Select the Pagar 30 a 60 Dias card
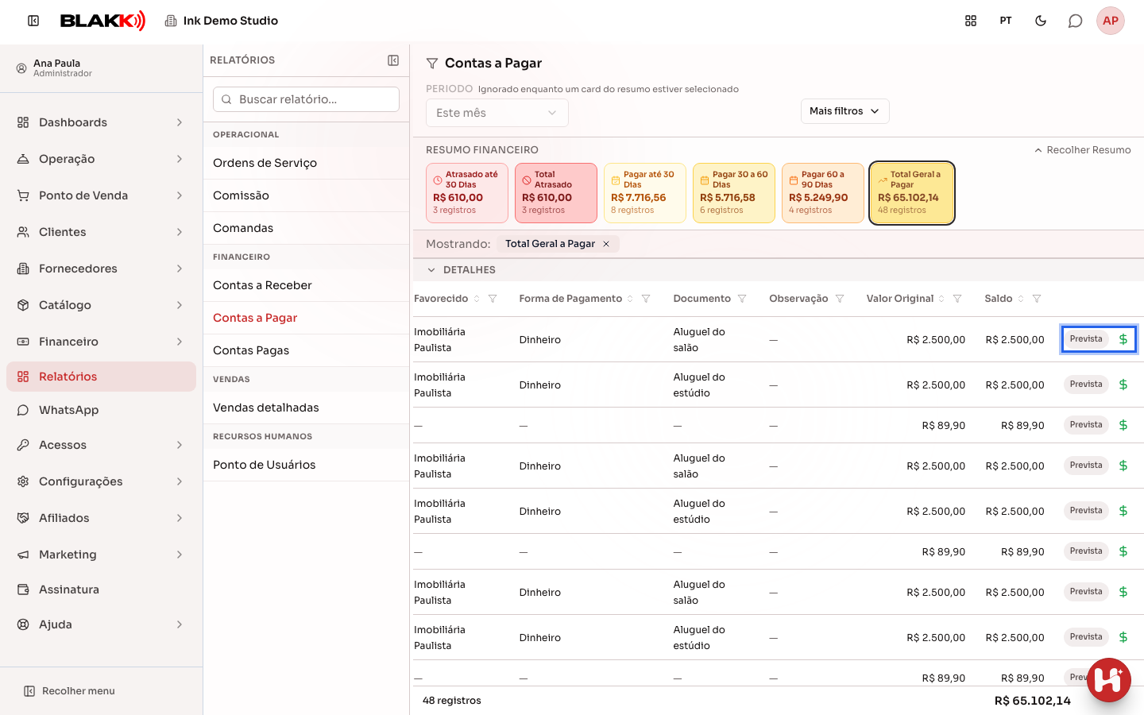This screenshot has height=715, width=1144. (734, 193)
